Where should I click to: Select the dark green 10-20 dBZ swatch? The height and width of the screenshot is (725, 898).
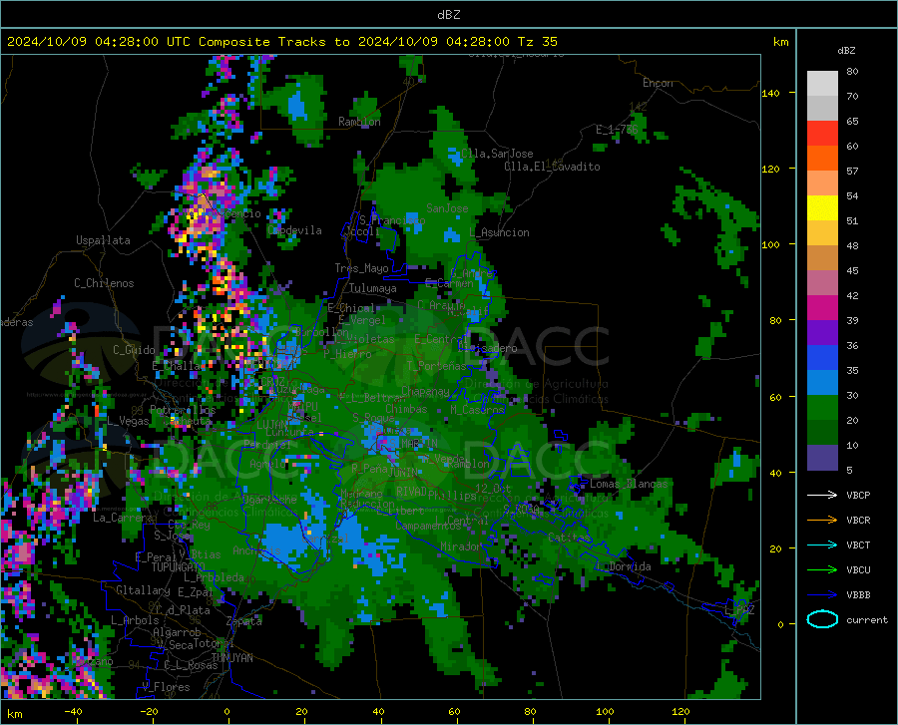[x=822, y=433]
